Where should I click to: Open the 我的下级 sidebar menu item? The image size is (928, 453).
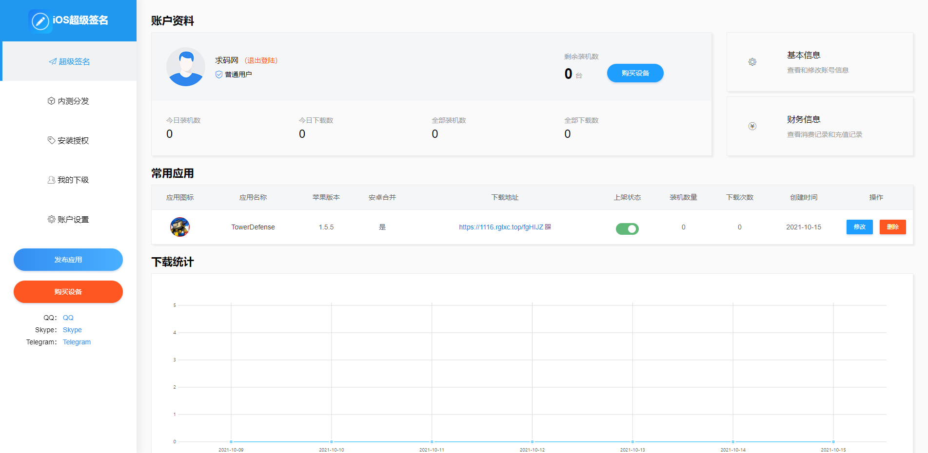(x=68, y=180)
